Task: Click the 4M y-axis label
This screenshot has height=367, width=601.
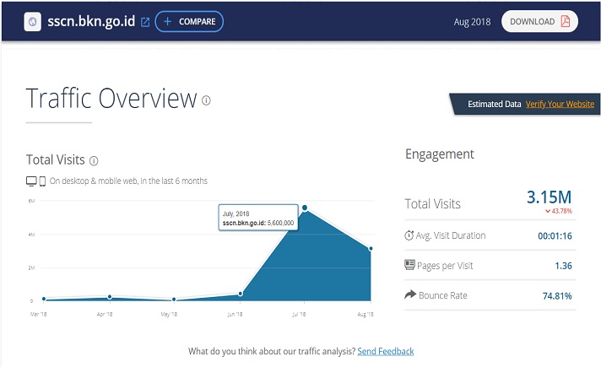Action: [31, 234]
